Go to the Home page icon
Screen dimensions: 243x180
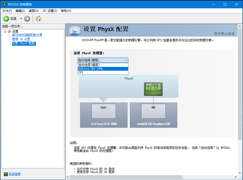tap(38, 19)
